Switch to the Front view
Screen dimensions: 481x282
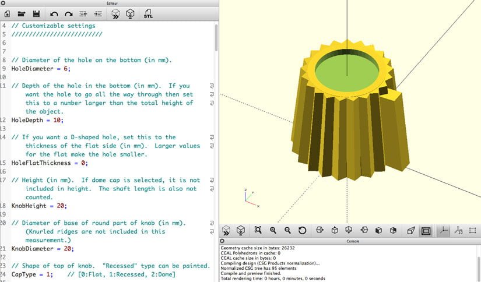[x=378, y=230]
